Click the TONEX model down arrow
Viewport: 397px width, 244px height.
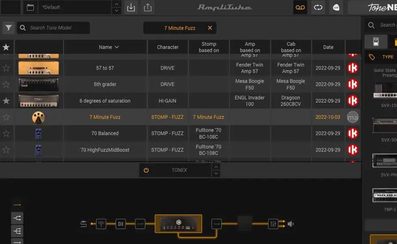pyautogui.click(x=216, y=173)
